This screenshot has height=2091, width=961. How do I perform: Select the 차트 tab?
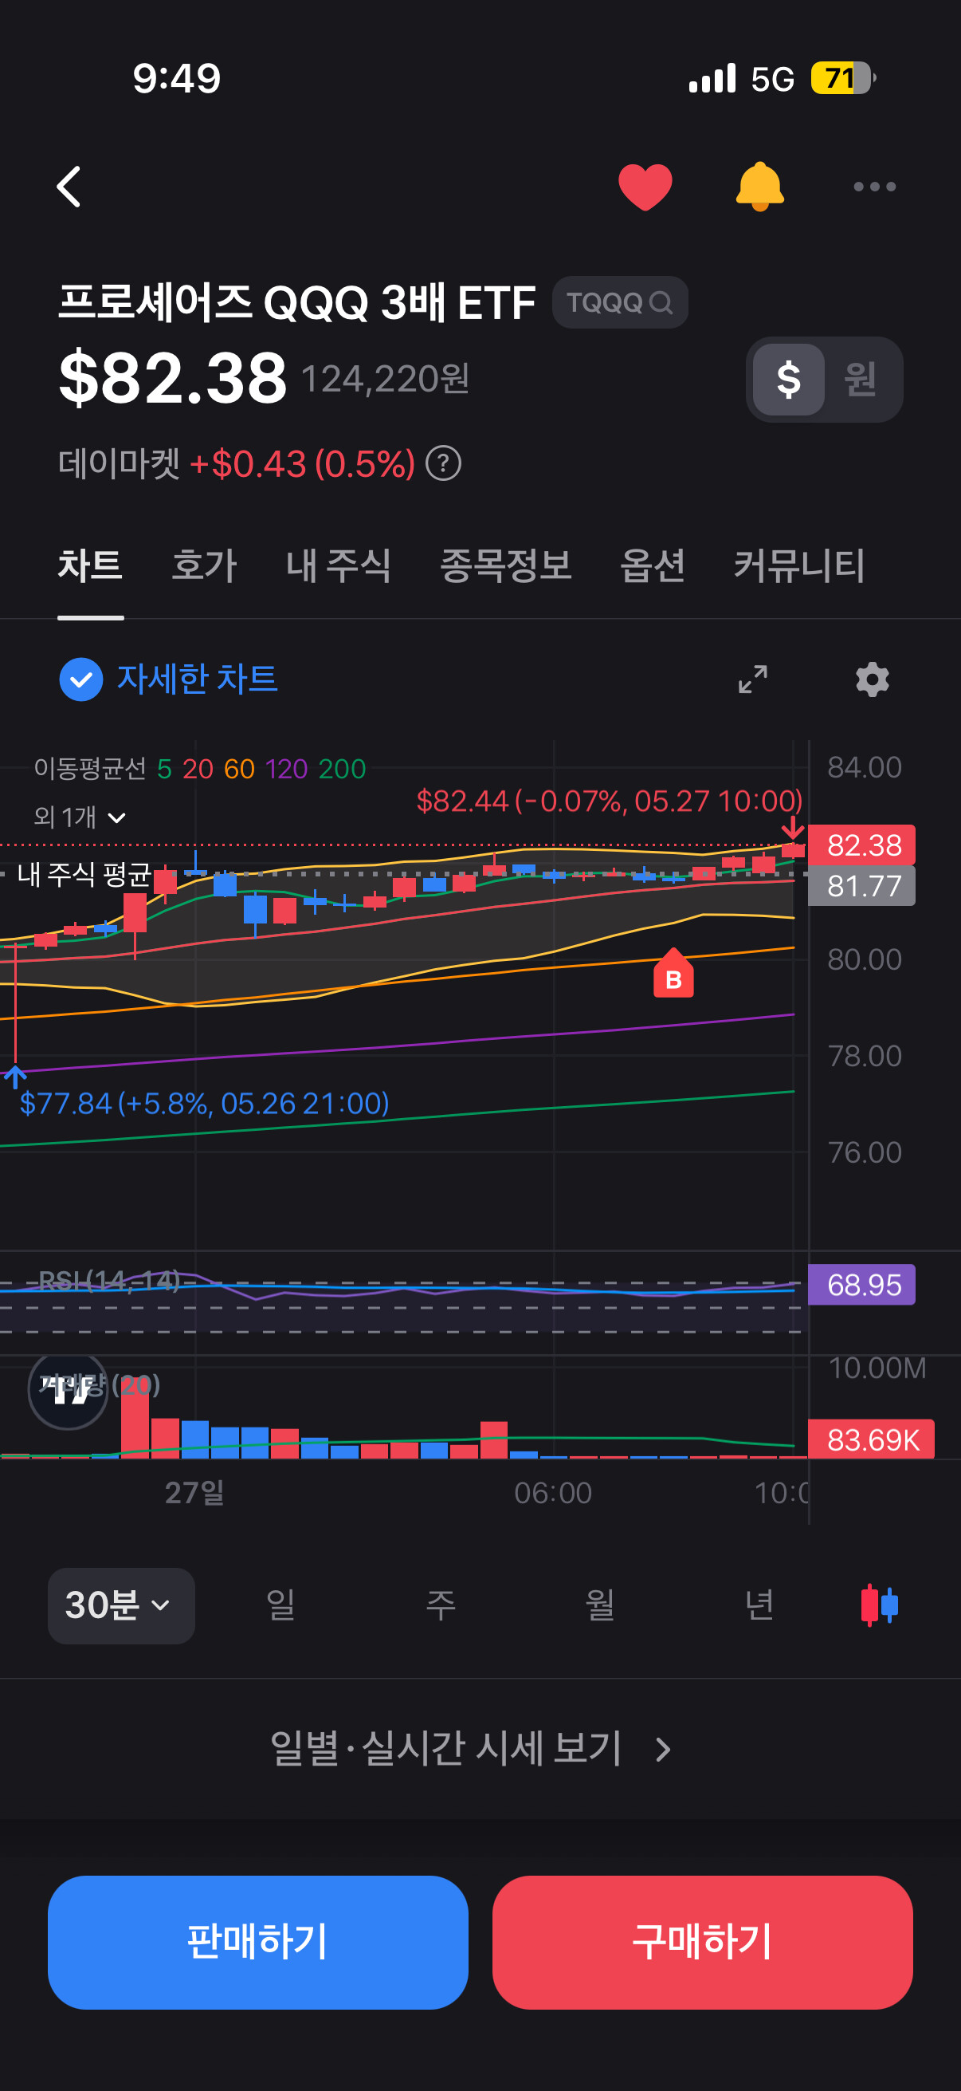point(90,565)
